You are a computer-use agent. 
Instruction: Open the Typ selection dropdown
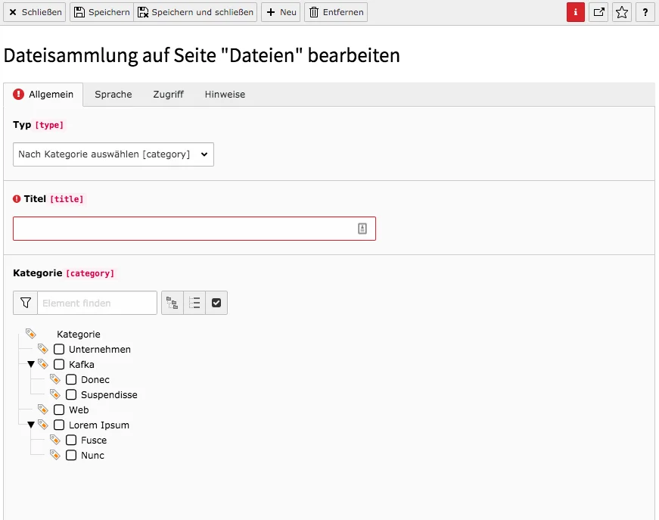click(113, 154)
